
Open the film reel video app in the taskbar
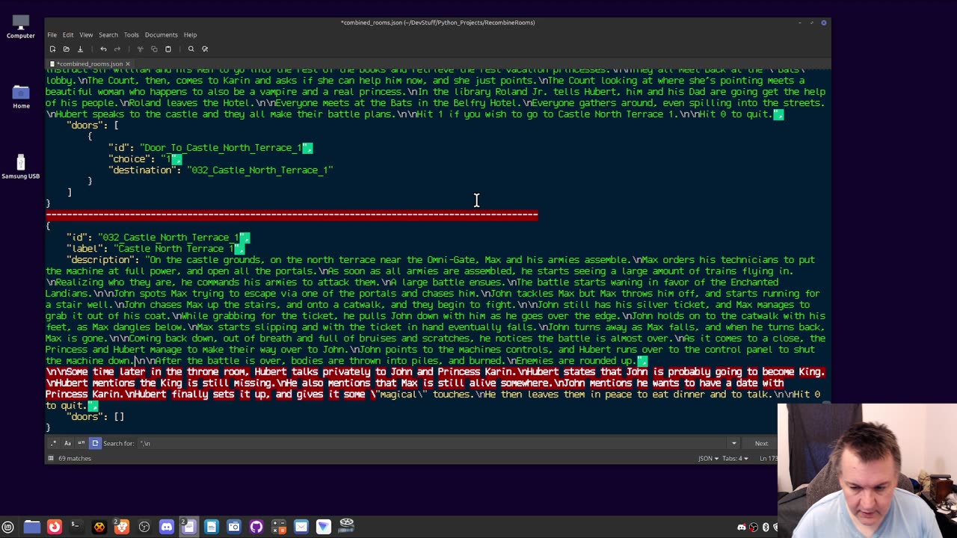point(346,526)
